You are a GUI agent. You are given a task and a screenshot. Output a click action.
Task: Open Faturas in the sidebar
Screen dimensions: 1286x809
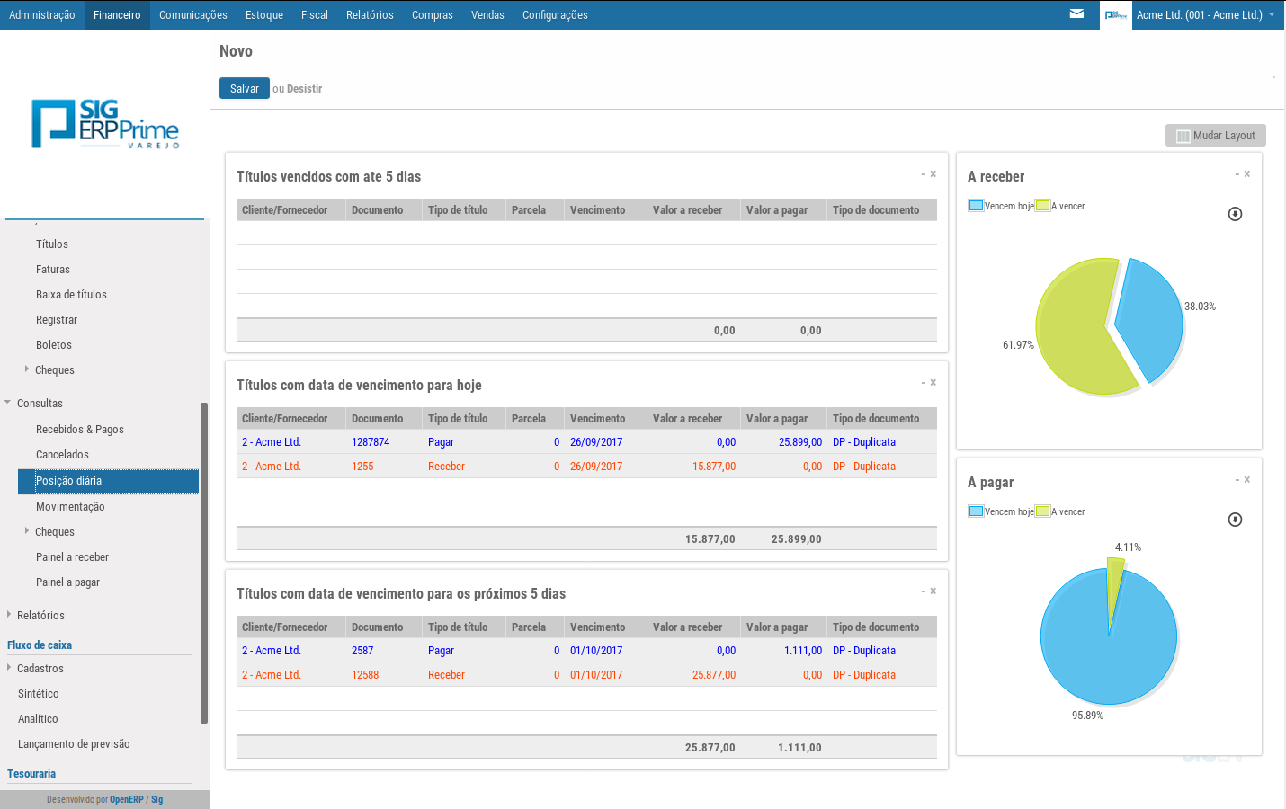pos(53,270)
